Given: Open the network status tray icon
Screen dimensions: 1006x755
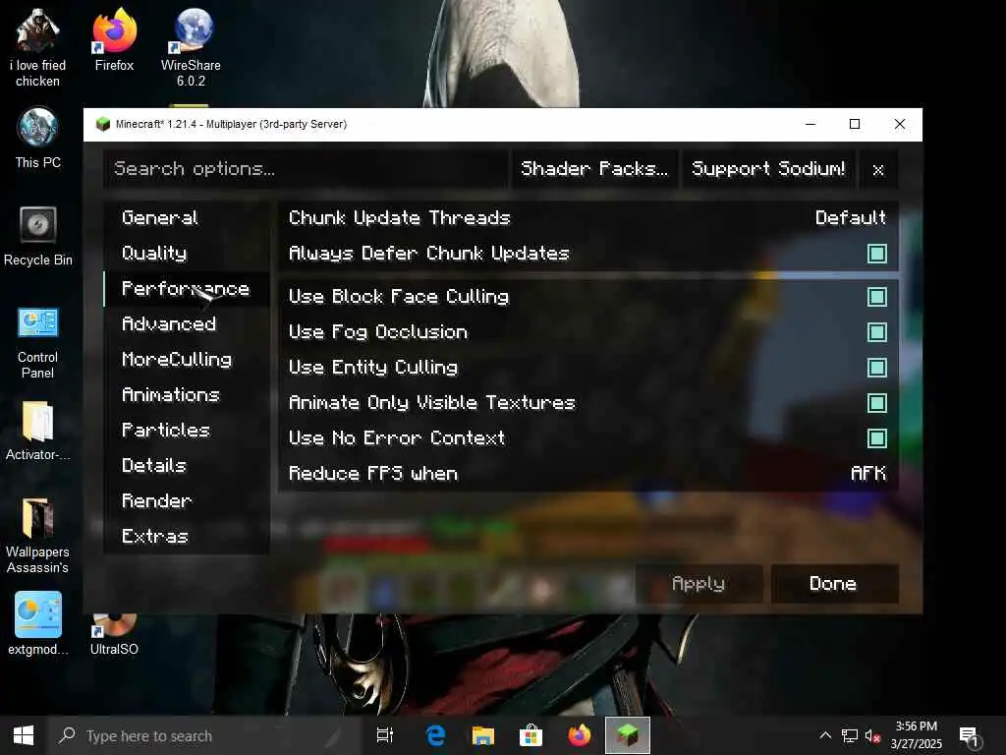Looking at the screenshot, I should tap(850, 735).
